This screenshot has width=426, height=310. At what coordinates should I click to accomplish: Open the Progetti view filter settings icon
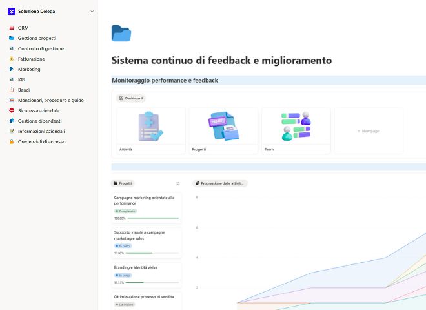tap(178, 183)
